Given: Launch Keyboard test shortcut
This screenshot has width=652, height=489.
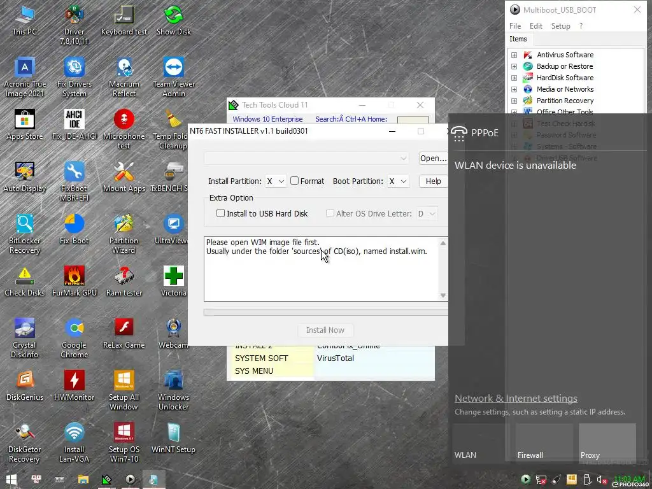Looking at the screenshot, I should pyautogui.click(x=124, y=20).
